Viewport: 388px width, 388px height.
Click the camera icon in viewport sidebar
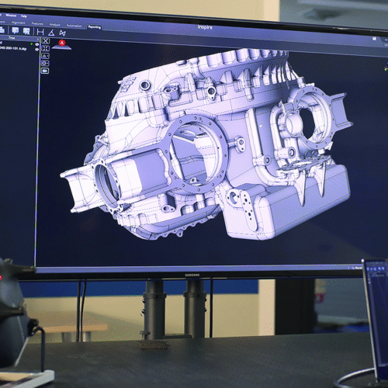pos(45,71)
